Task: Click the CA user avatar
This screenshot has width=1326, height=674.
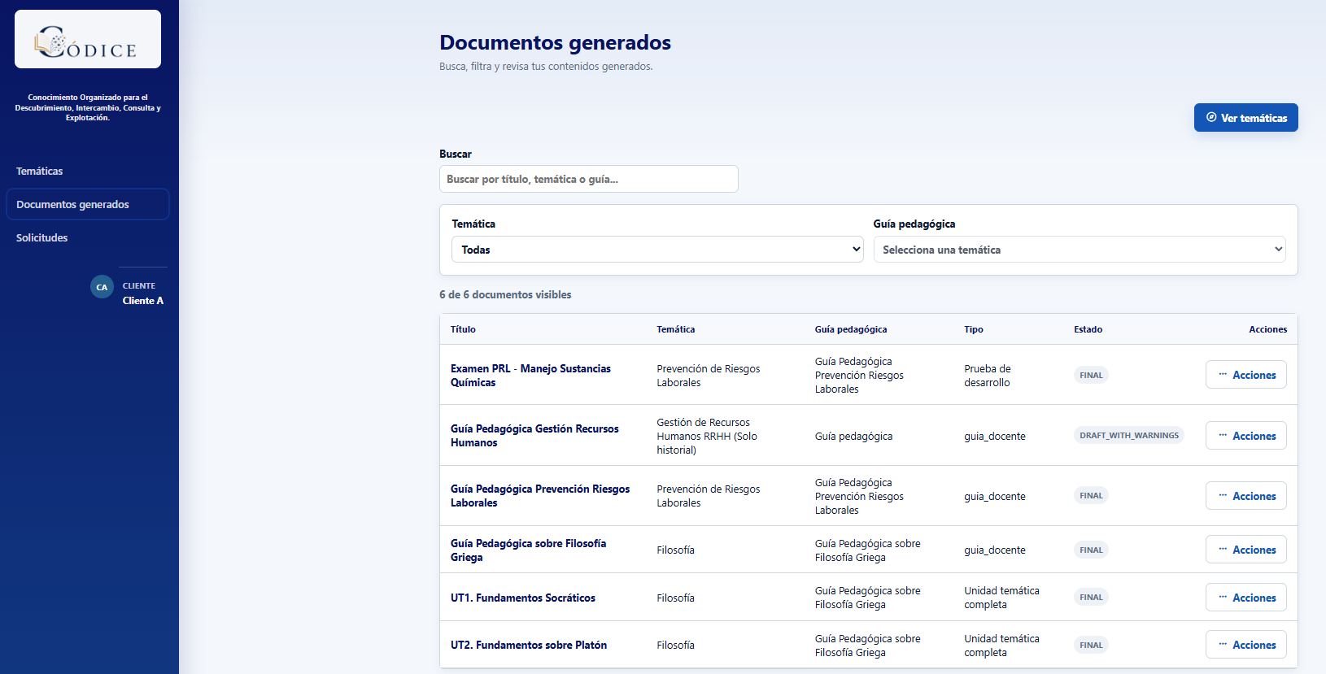Action: click(x=102, y=287)
